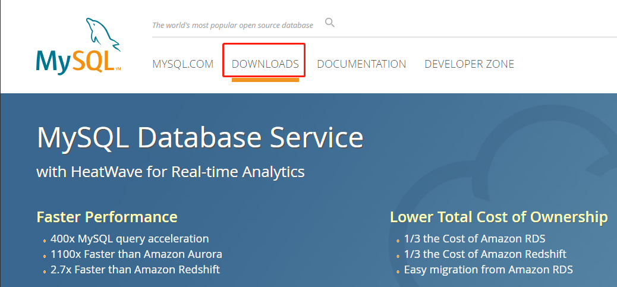
Task: Open the DOWNLOADS navigation tab
Action: coord(265,64)
